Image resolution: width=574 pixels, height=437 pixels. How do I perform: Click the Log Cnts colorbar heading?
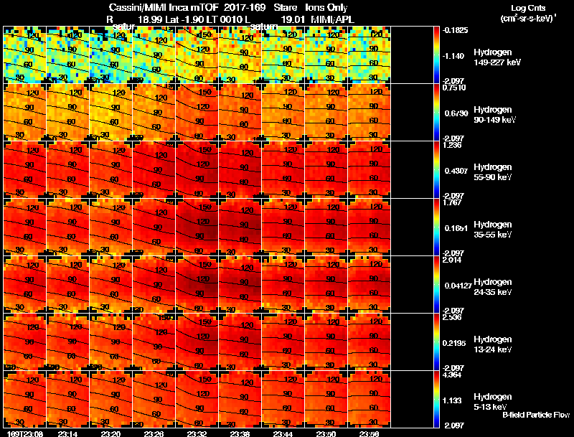(x=528, y=9)
